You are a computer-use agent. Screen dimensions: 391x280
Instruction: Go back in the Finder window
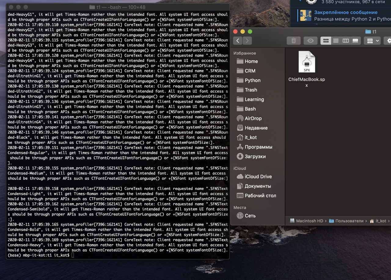[238, 41]
